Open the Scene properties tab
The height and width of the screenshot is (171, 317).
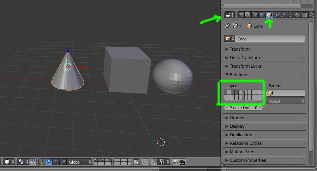click(255, 15)
